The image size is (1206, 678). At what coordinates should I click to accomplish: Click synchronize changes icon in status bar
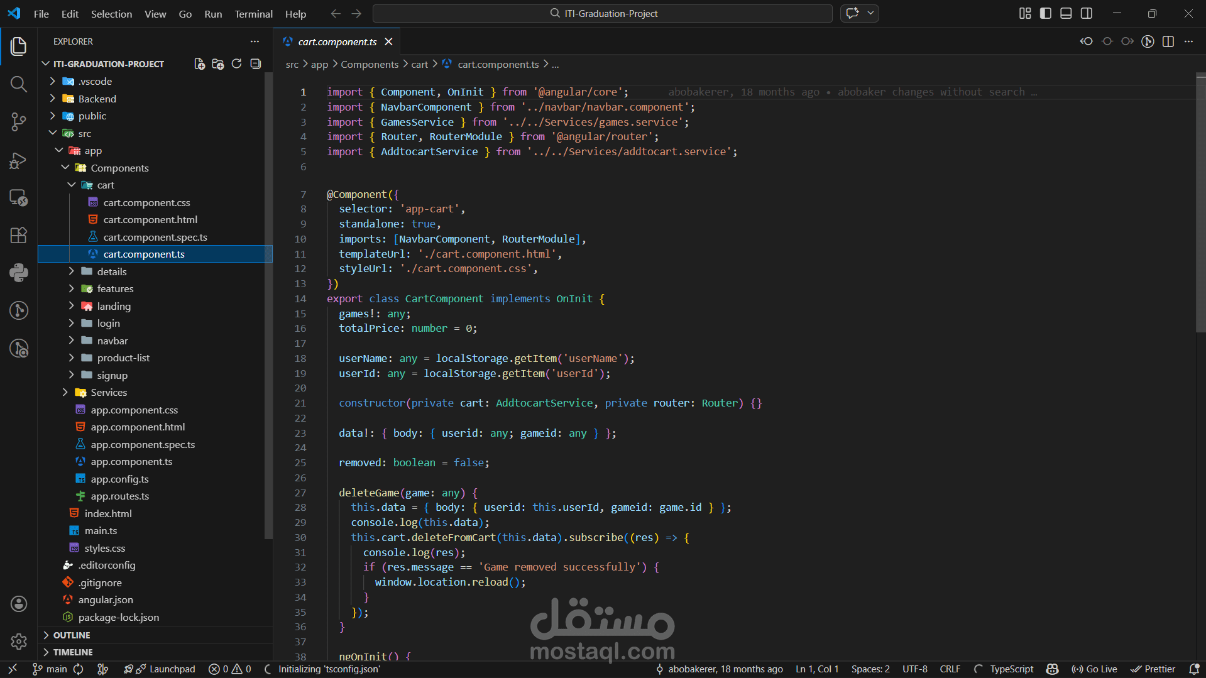point(78,669)
